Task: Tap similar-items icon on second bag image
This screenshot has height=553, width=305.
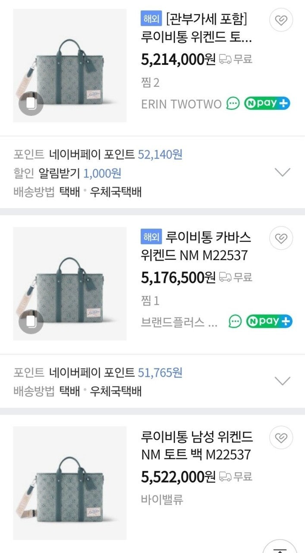Action: pyautogui.click(x=31, y=321)
